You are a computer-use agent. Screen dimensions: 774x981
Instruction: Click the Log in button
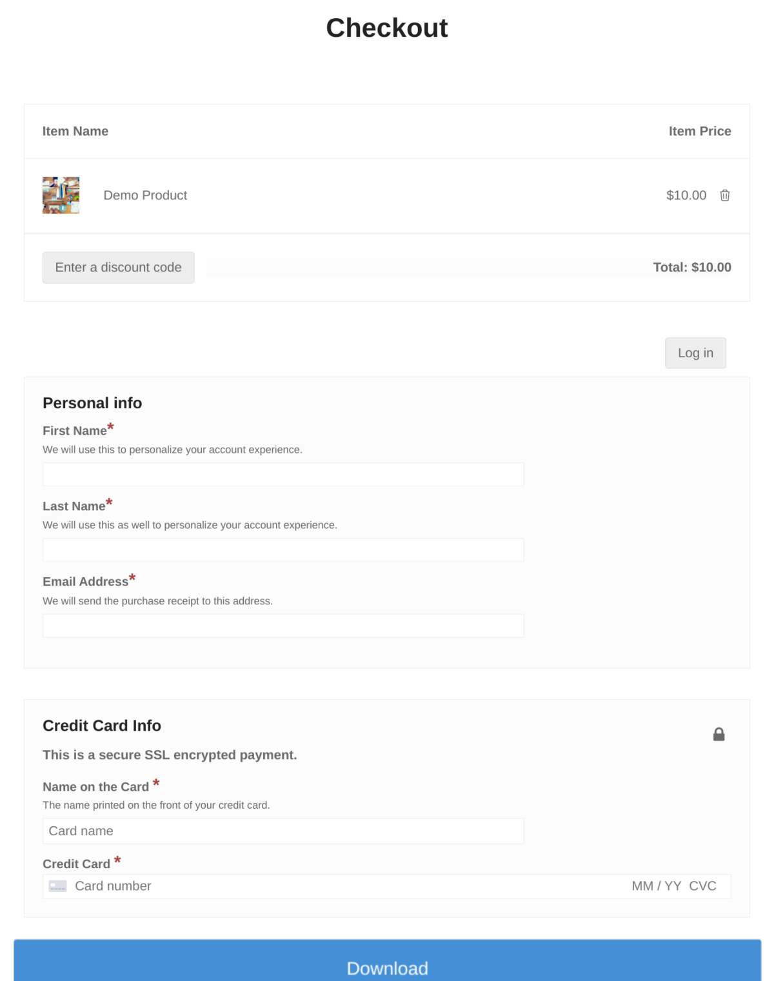695,353
